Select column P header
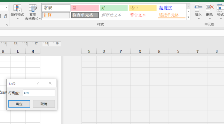The width and height of the screenshot is (224, 124). 121,51
